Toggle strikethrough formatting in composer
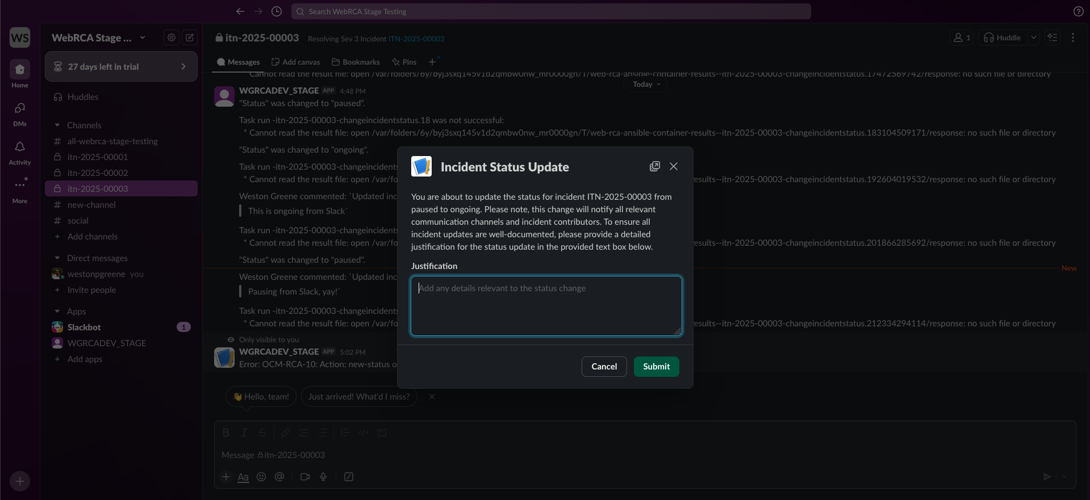Screen dimensions: 1090x500 262,432
